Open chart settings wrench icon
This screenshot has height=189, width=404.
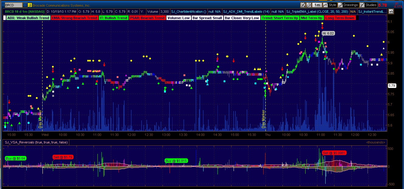pyautogui.click(x=308, y=5)
